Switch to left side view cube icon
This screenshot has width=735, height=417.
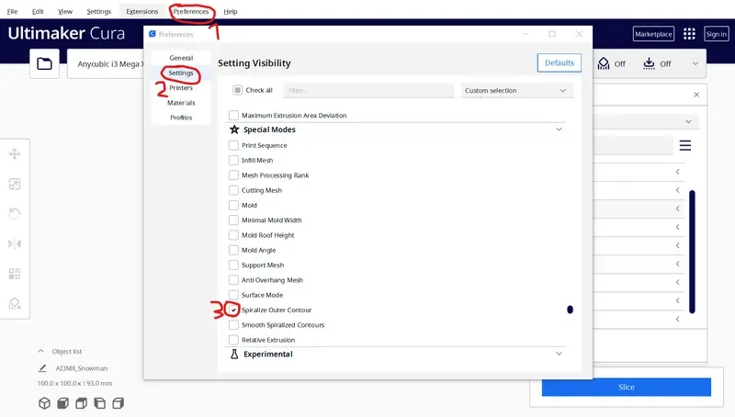coord(99,403)
